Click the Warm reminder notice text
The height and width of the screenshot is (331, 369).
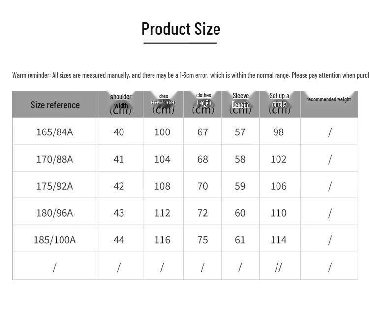[x=190, y=75]
